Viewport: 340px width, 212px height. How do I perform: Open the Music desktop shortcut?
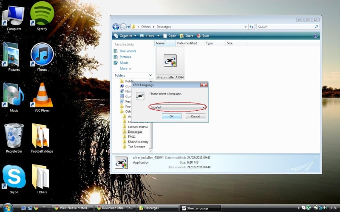pos(14,98)
